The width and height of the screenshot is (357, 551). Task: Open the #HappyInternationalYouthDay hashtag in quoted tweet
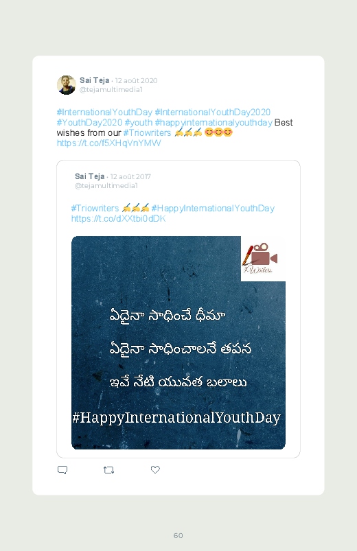coord(213,208)
